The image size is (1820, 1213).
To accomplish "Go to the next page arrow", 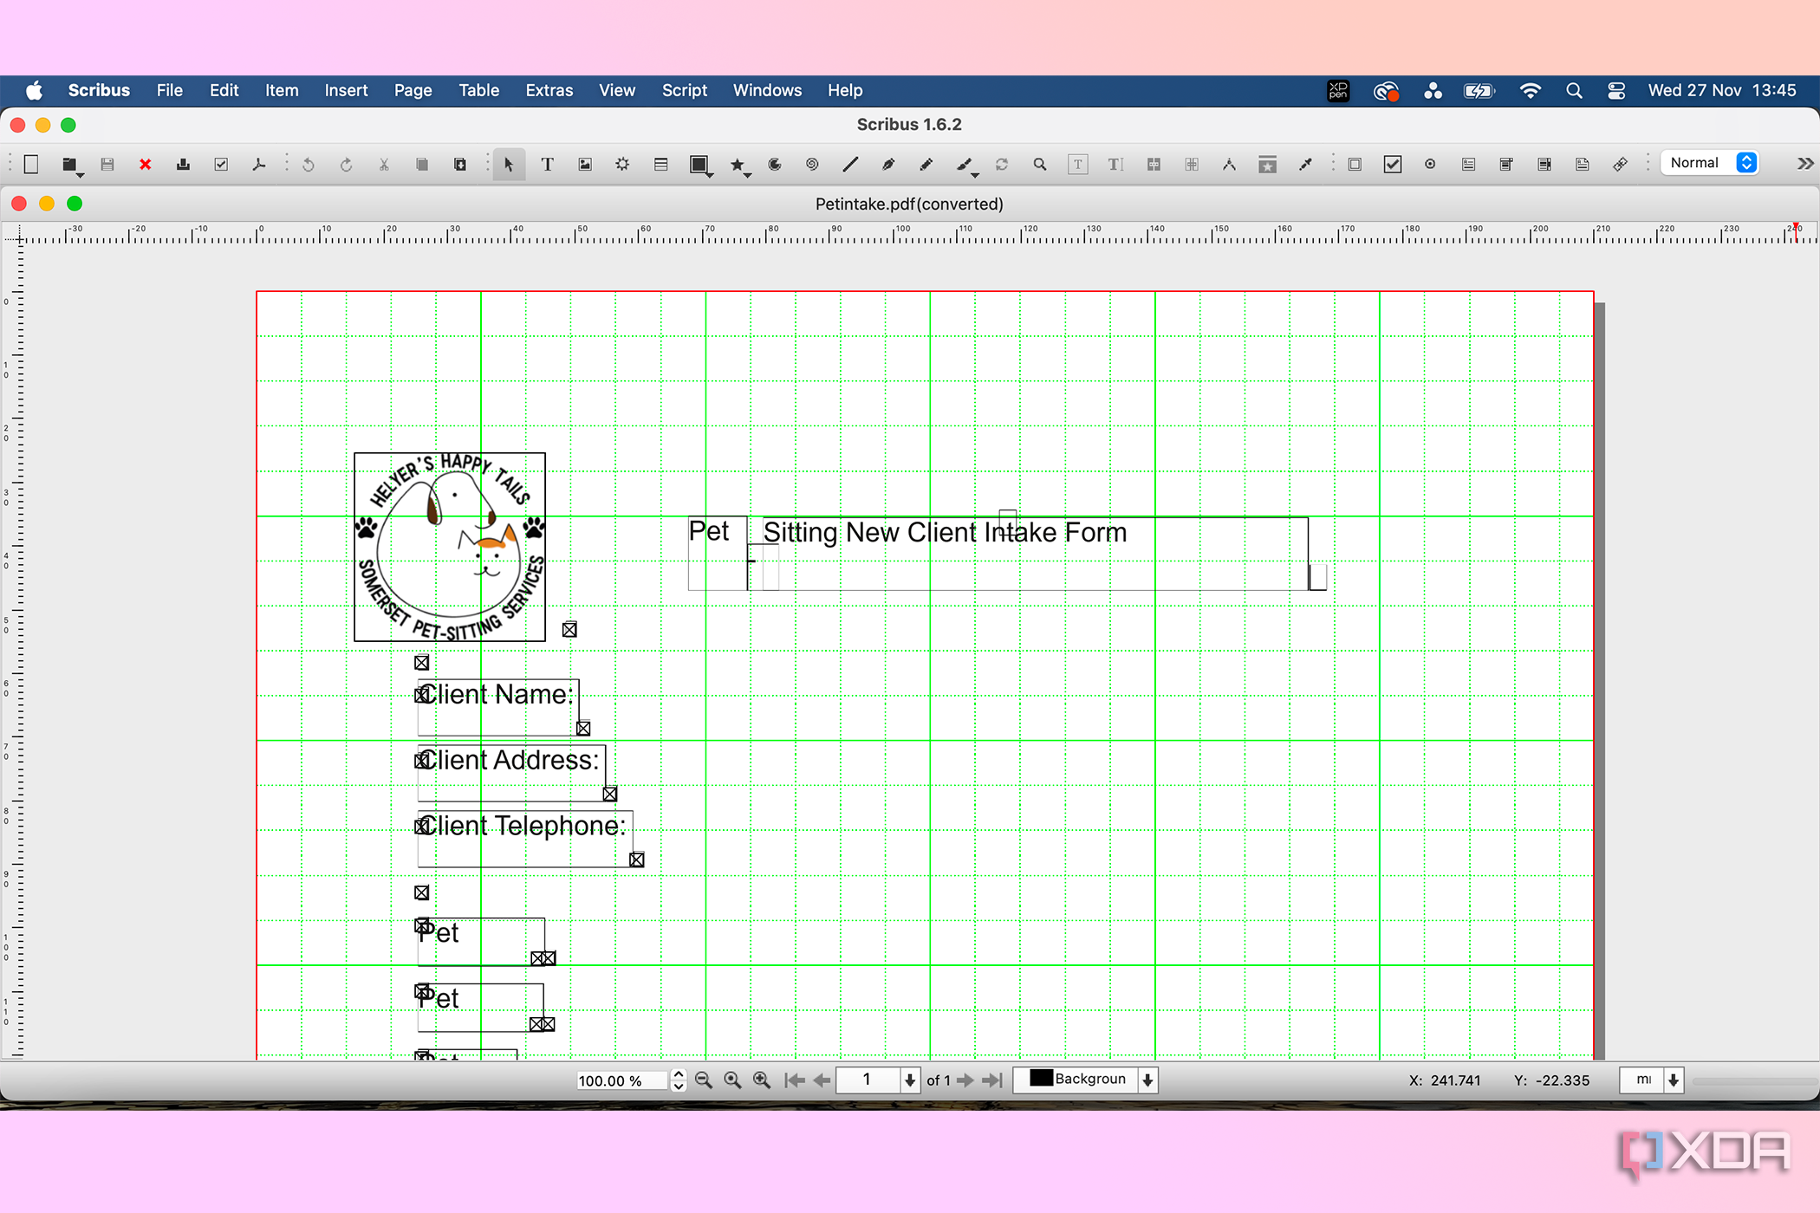I will (965, 1080).
